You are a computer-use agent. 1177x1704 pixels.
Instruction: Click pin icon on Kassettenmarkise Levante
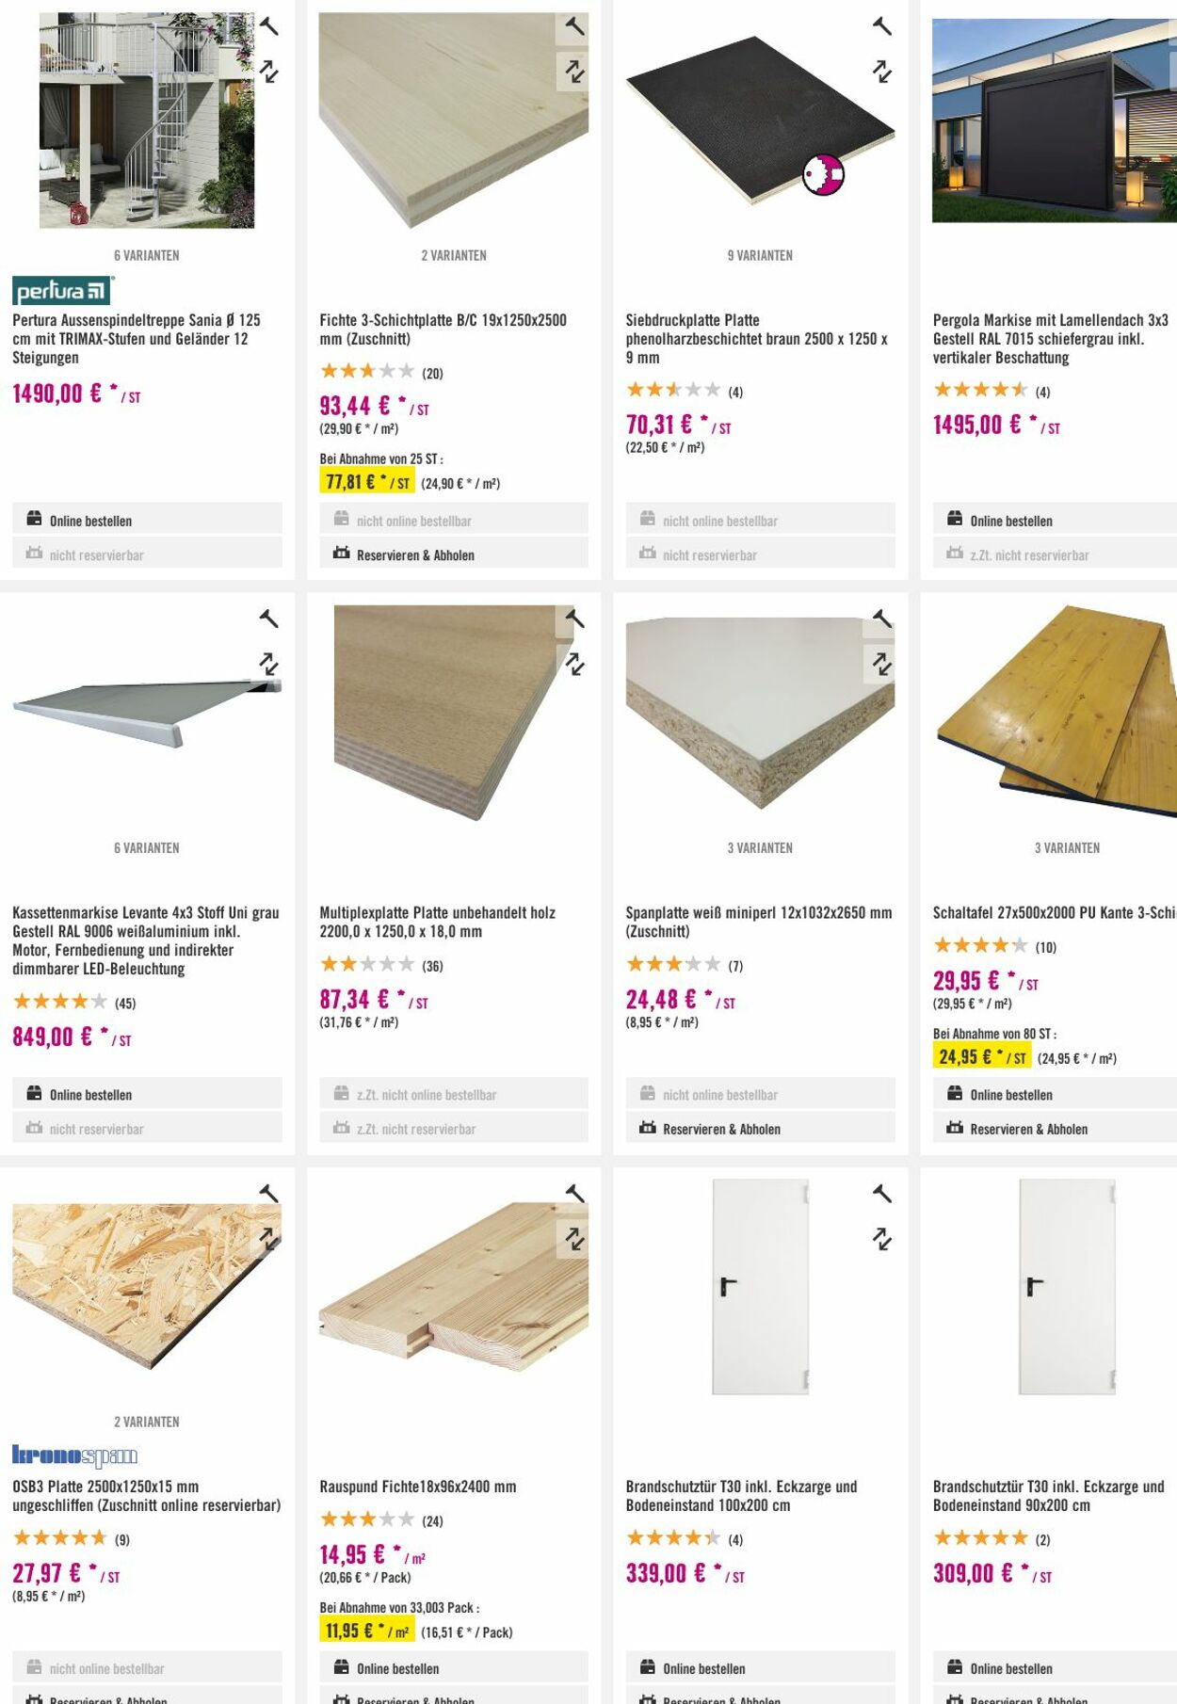[x=270, y=617]
